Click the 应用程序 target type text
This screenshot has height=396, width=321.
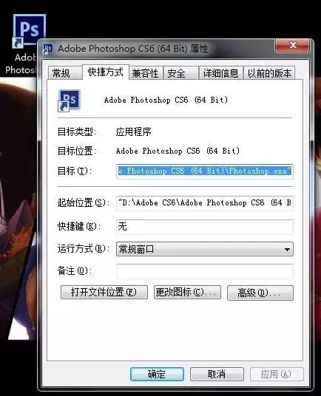click(134, 132)
